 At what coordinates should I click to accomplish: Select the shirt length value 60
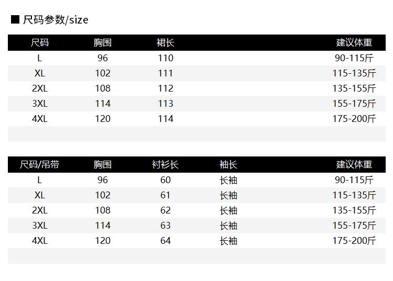165,180
